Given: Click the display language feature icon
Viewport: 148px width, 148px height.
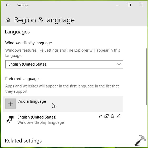Looking at the screenshot, I should [100, 116].
